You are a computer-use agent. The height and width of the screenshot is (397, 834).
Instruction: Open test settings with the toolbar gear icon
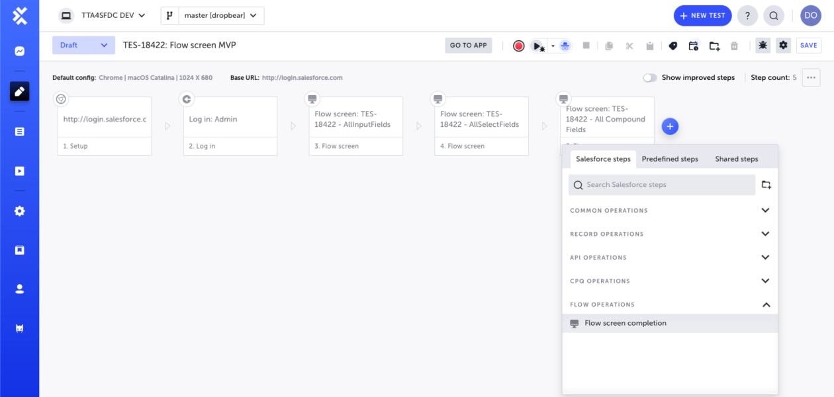pyautogui.click(x=783, y=45)
